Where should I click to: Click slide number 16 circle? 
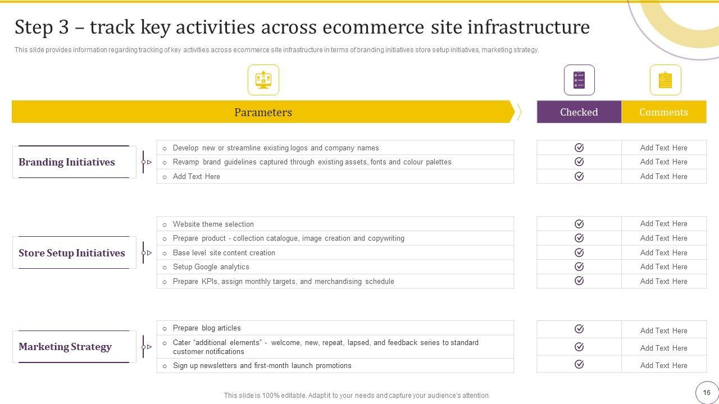click(x=707, y=393)
